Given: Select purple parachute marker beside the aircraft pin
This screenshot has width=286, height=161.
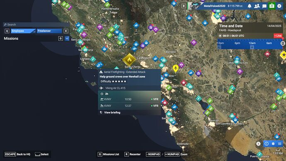Looking at the screenshot, I should pyautogui.click(x=181, y=65).
